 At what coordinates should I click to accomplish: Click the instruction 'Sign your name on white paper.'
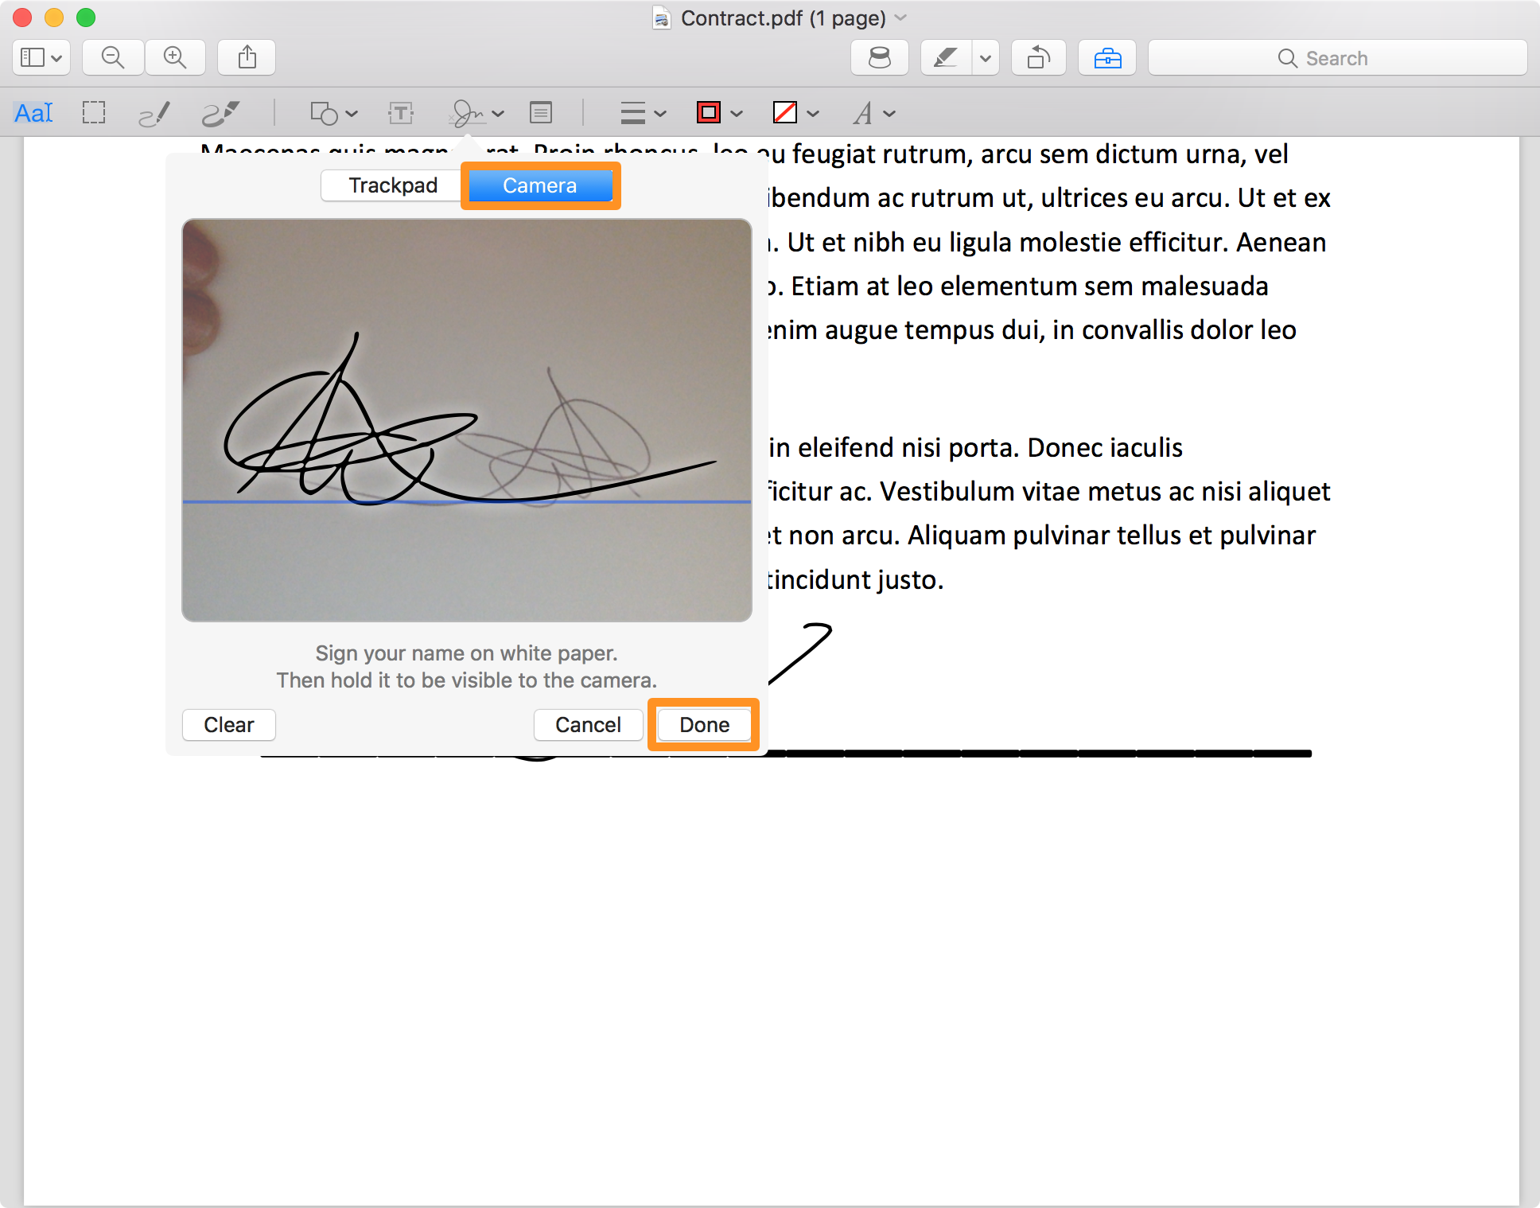point(466,653)
